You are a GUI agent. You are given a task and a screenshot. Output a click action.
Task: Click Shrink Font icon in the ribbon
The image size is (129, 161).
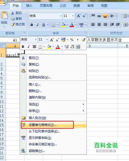tap(84, 16)
